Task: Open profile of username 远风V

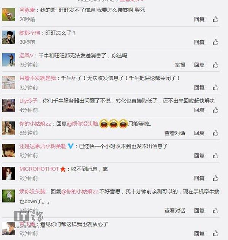Action: click(26, 55)
